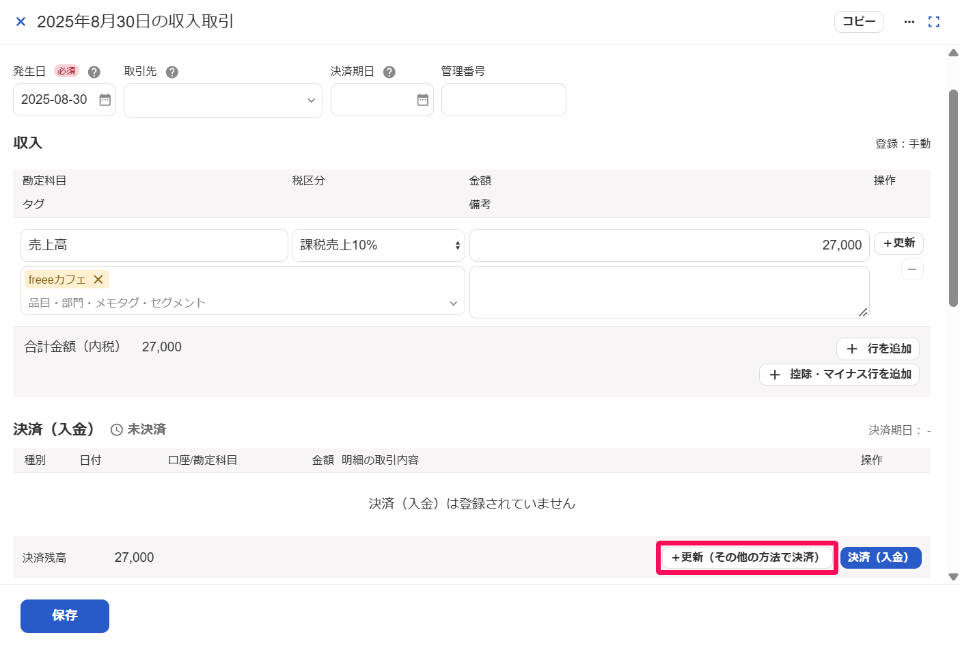
Task: Edit the amount field 27,000
Action: tap(670, 245)
